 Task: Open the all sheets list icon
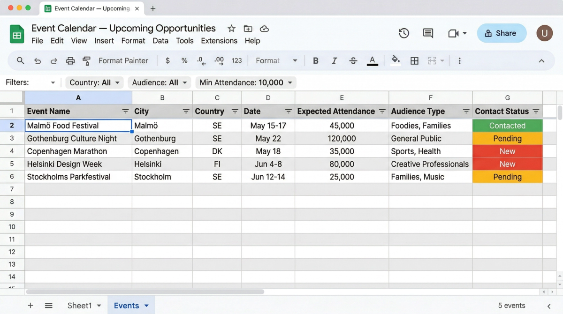(48, 306)
